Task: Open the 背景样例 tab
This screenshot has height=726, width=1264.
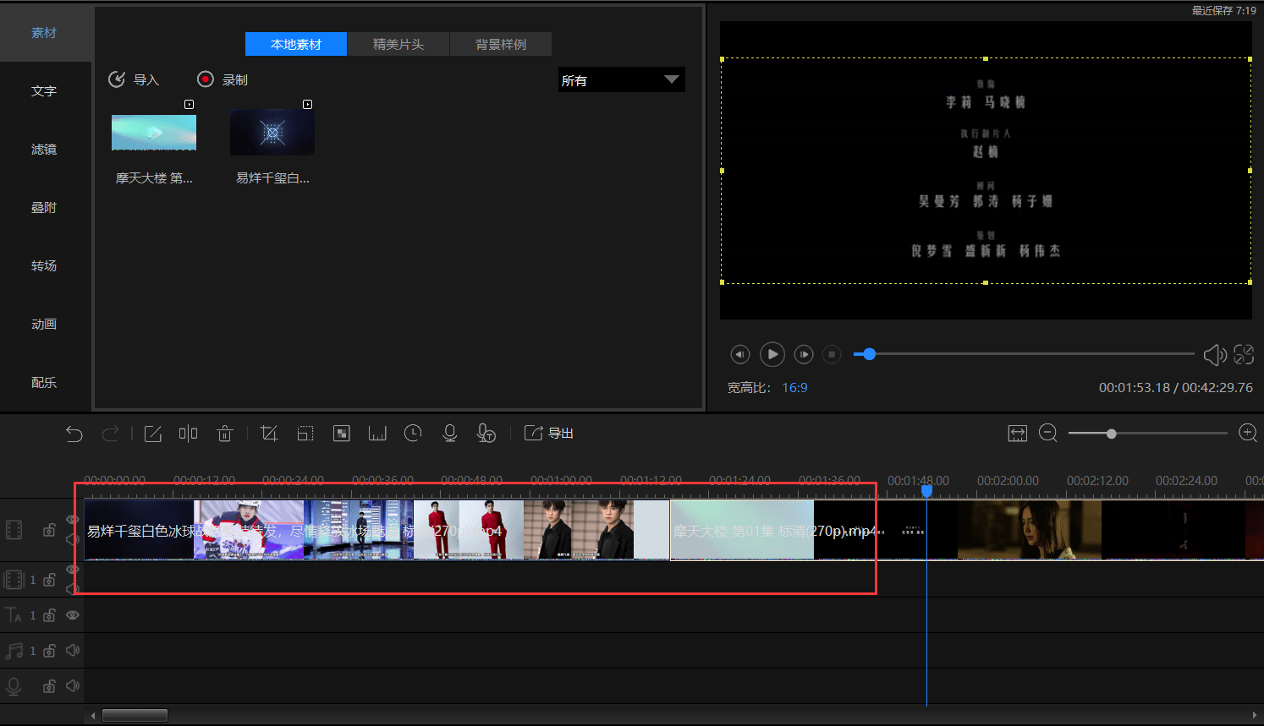Action: (x=501, y=44)
